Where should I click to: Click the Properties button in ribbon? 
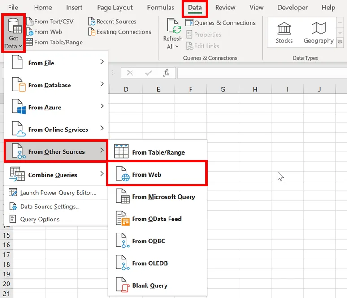(x=204, y=35)
